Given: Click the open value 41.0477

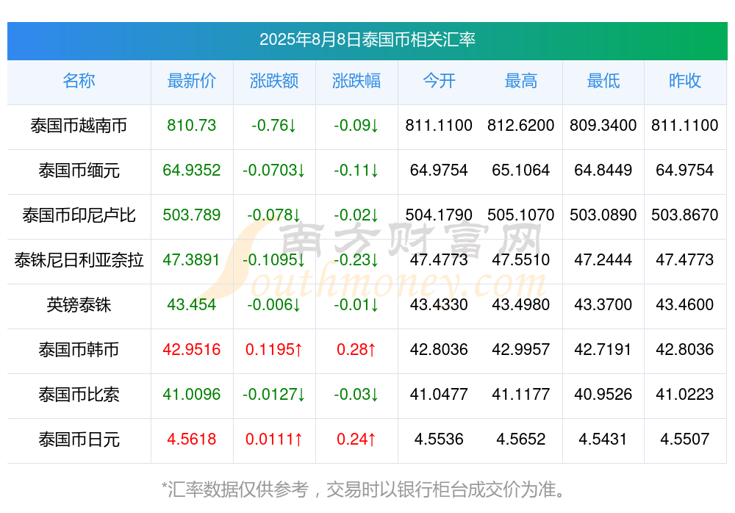Looking at the screenshot, I should tap(439, 395).
